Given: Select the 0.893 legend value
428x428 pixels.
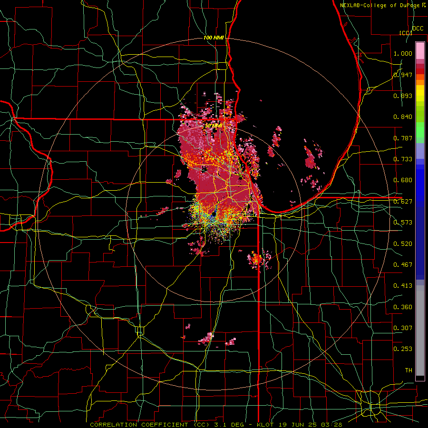Looking at the screenshot, I should 403,96.
